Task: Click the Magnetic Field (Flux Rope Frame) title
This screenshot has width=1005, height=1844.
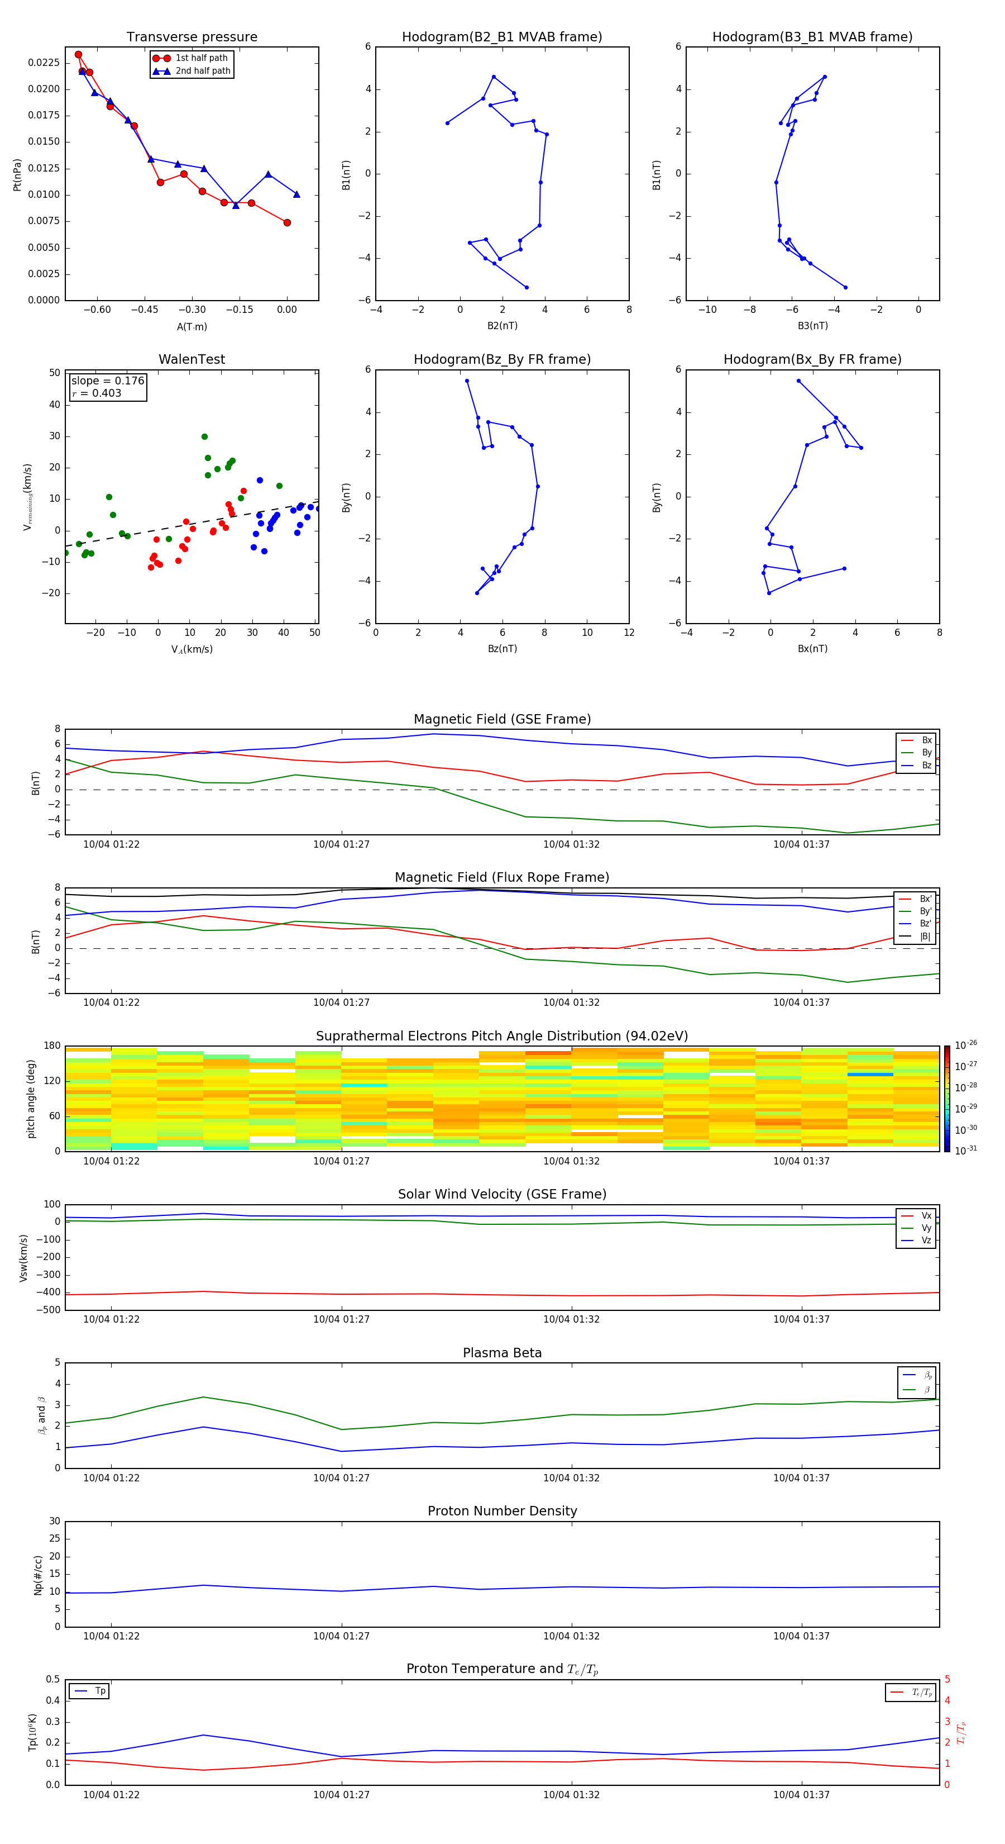Action: pyautogui.click(x=502, y=878)
